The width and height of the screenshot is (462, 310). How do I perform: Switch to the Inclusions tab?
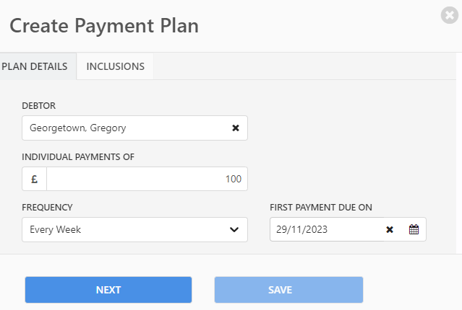115,66
